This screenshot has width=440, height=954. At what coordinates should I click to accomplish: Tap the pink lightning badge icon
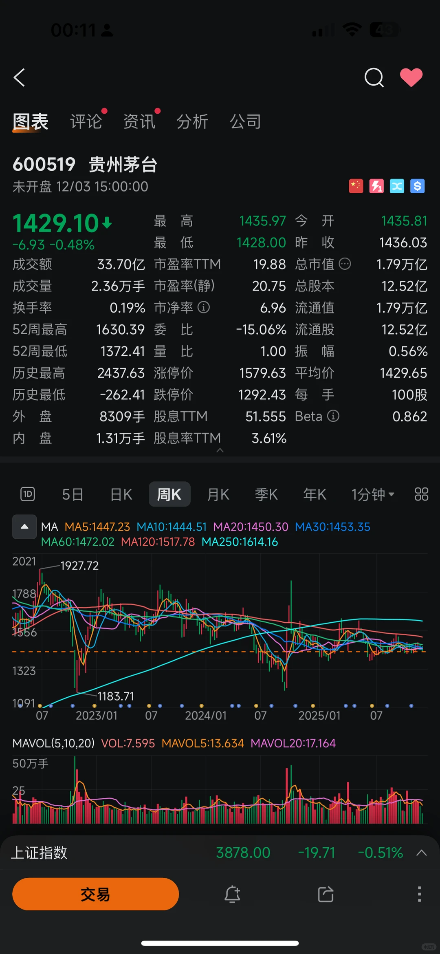pyautogui.click(x=376, y=186)
